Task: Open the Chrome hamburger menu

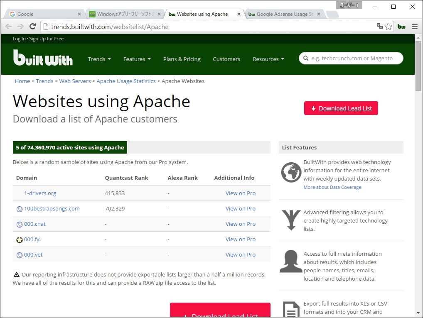Action: (x=414, y=27)
